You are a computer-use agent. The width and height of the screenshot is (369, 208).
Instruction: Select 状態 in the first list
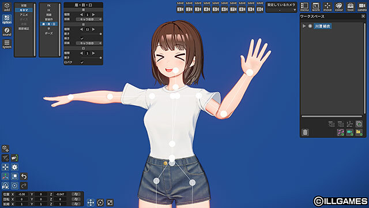(x=24, y=5)
